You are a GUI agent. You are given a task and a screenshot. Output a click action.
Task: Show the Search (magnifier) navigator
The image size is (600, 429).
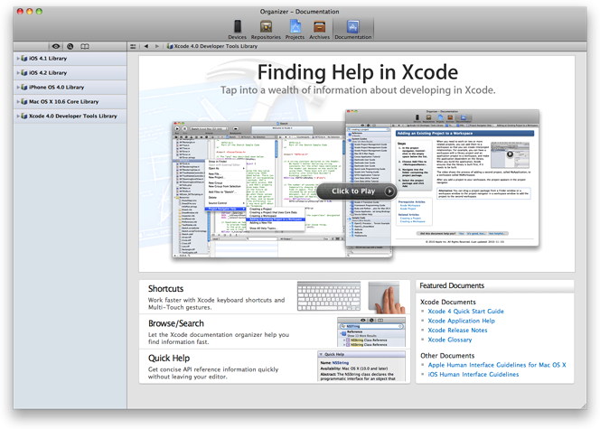[70, 46]
